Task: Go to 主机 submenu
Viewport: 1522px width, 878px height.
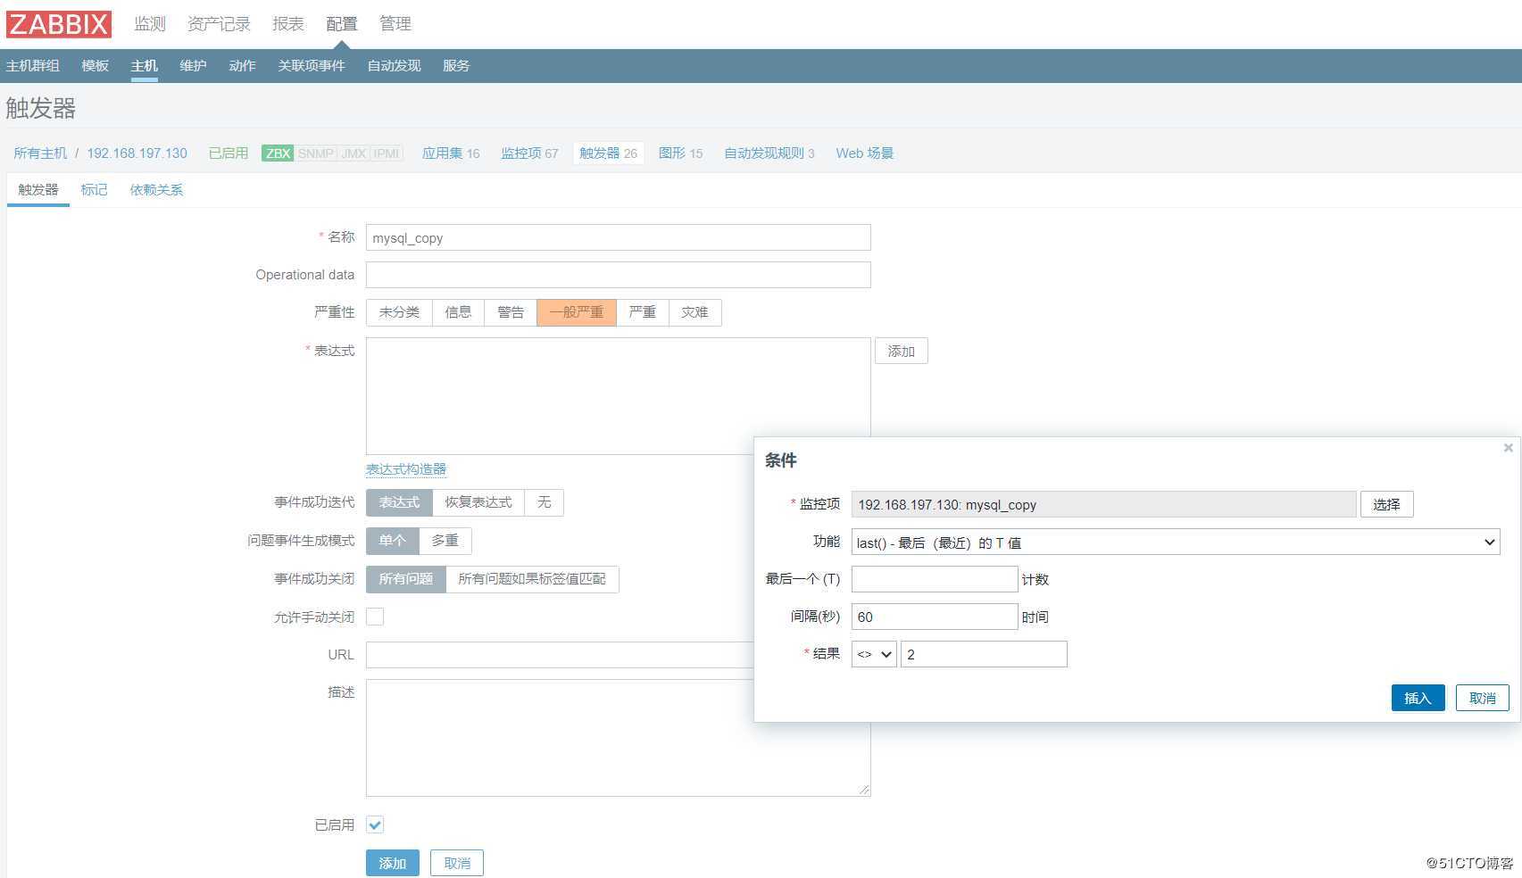Action: click(144, 66)
